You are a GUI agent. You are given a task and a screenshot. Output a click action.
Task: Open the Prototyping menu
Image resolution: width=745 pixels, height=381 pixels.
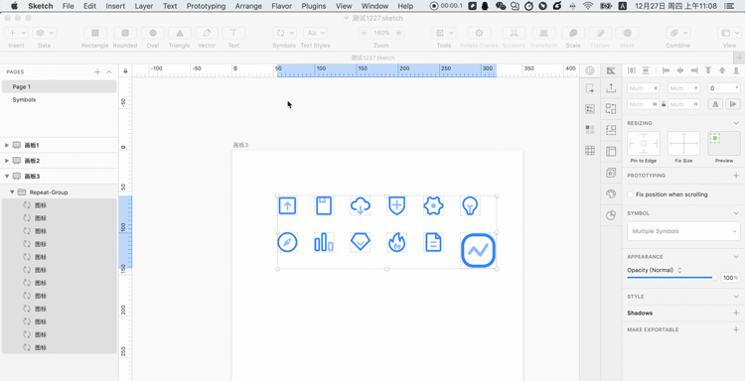pyautogui.click(x=206, y=6)
